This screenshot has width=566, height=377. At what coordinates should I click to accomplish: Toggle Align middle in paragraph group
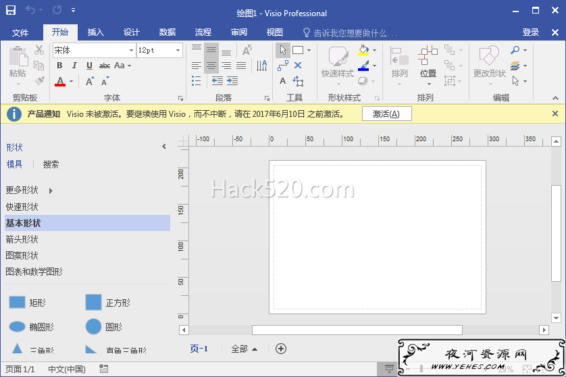211,50
